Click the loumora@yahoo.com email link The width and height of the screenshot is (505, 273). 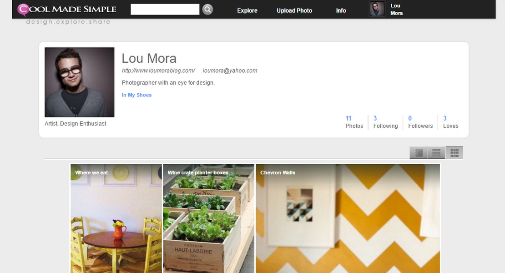click(230, 71)
